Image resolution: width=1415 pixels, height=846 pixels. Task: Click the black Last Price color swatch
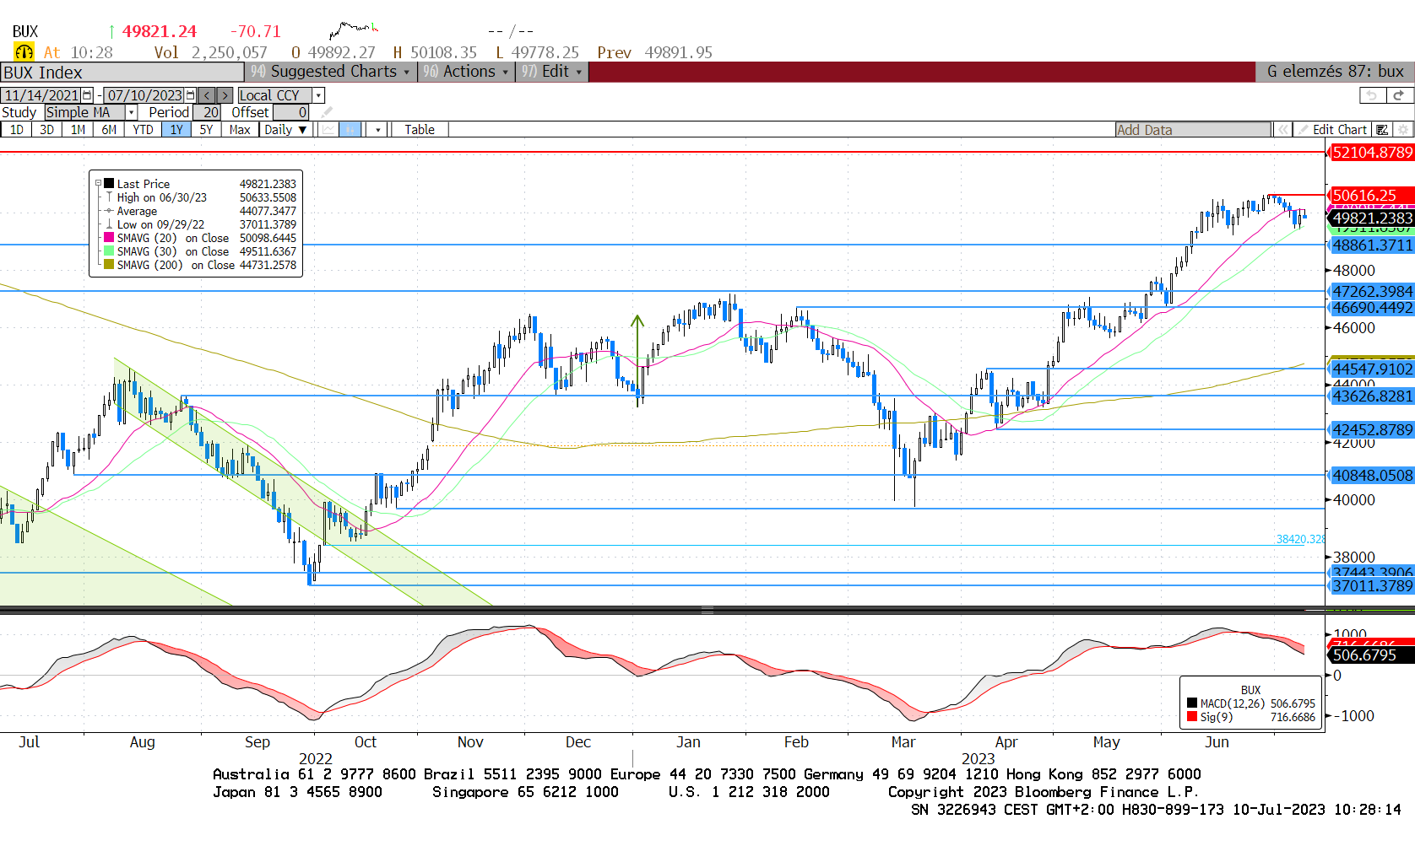[x=109, y=184]
